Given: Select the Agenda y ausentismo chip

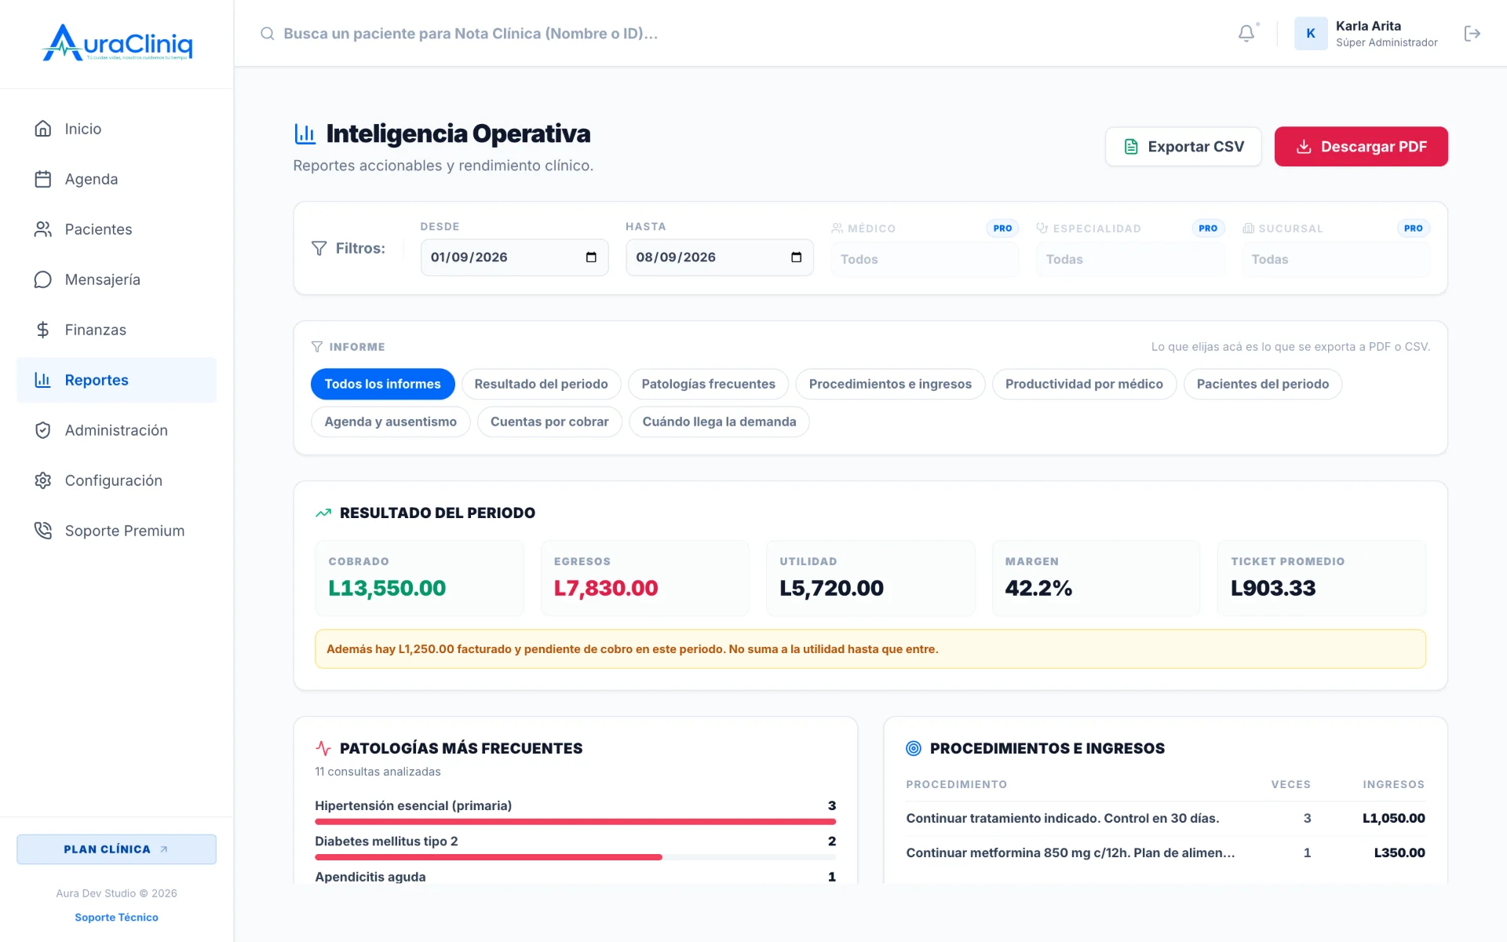Looking at the screenshot, I should tap(390, 422).
